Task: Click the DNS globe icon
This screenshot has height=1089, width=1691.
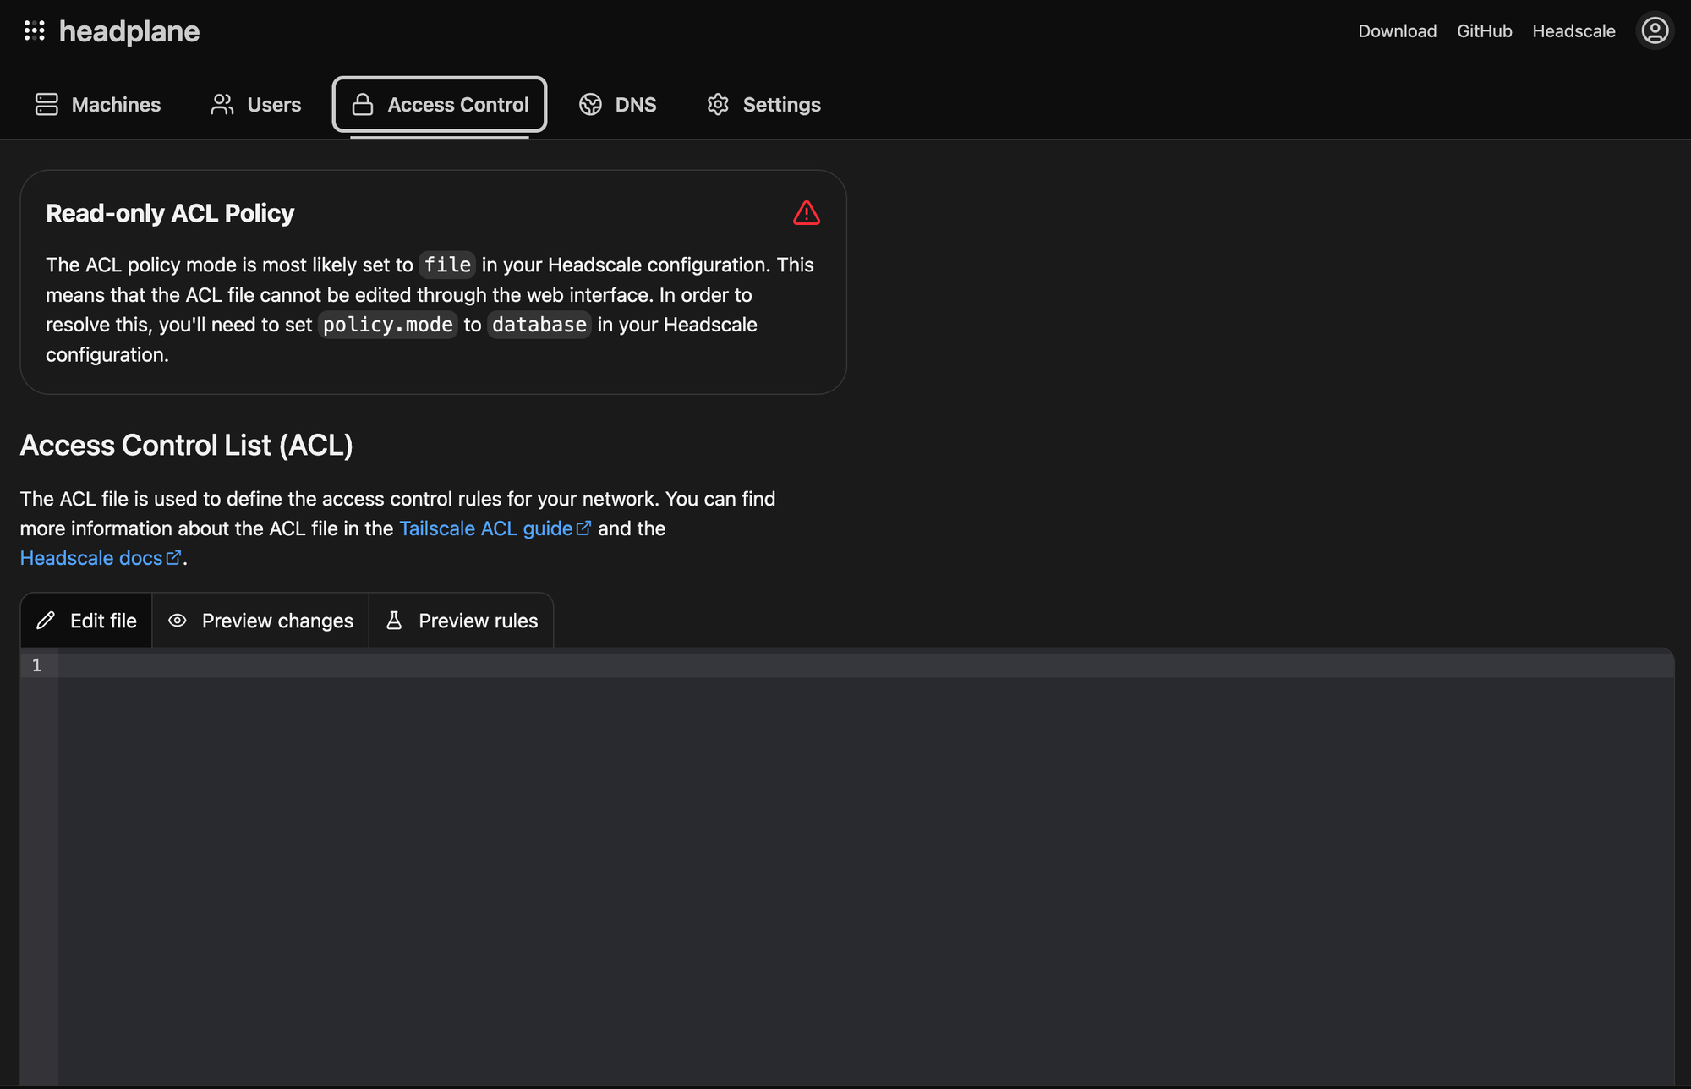Action: click(590, 105)
